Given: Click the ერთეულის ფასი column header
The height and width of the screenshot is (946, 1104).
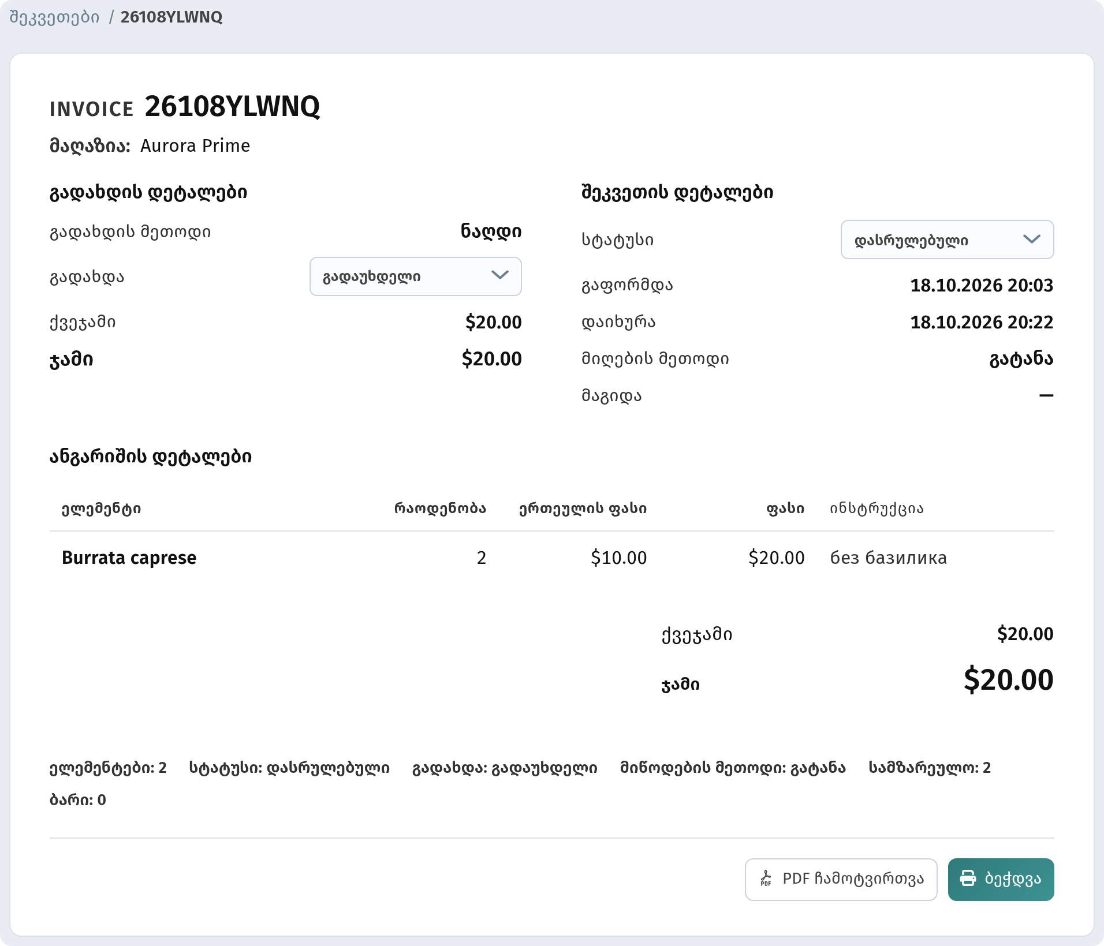Looking at the screenshot, I should click(583, 508).
